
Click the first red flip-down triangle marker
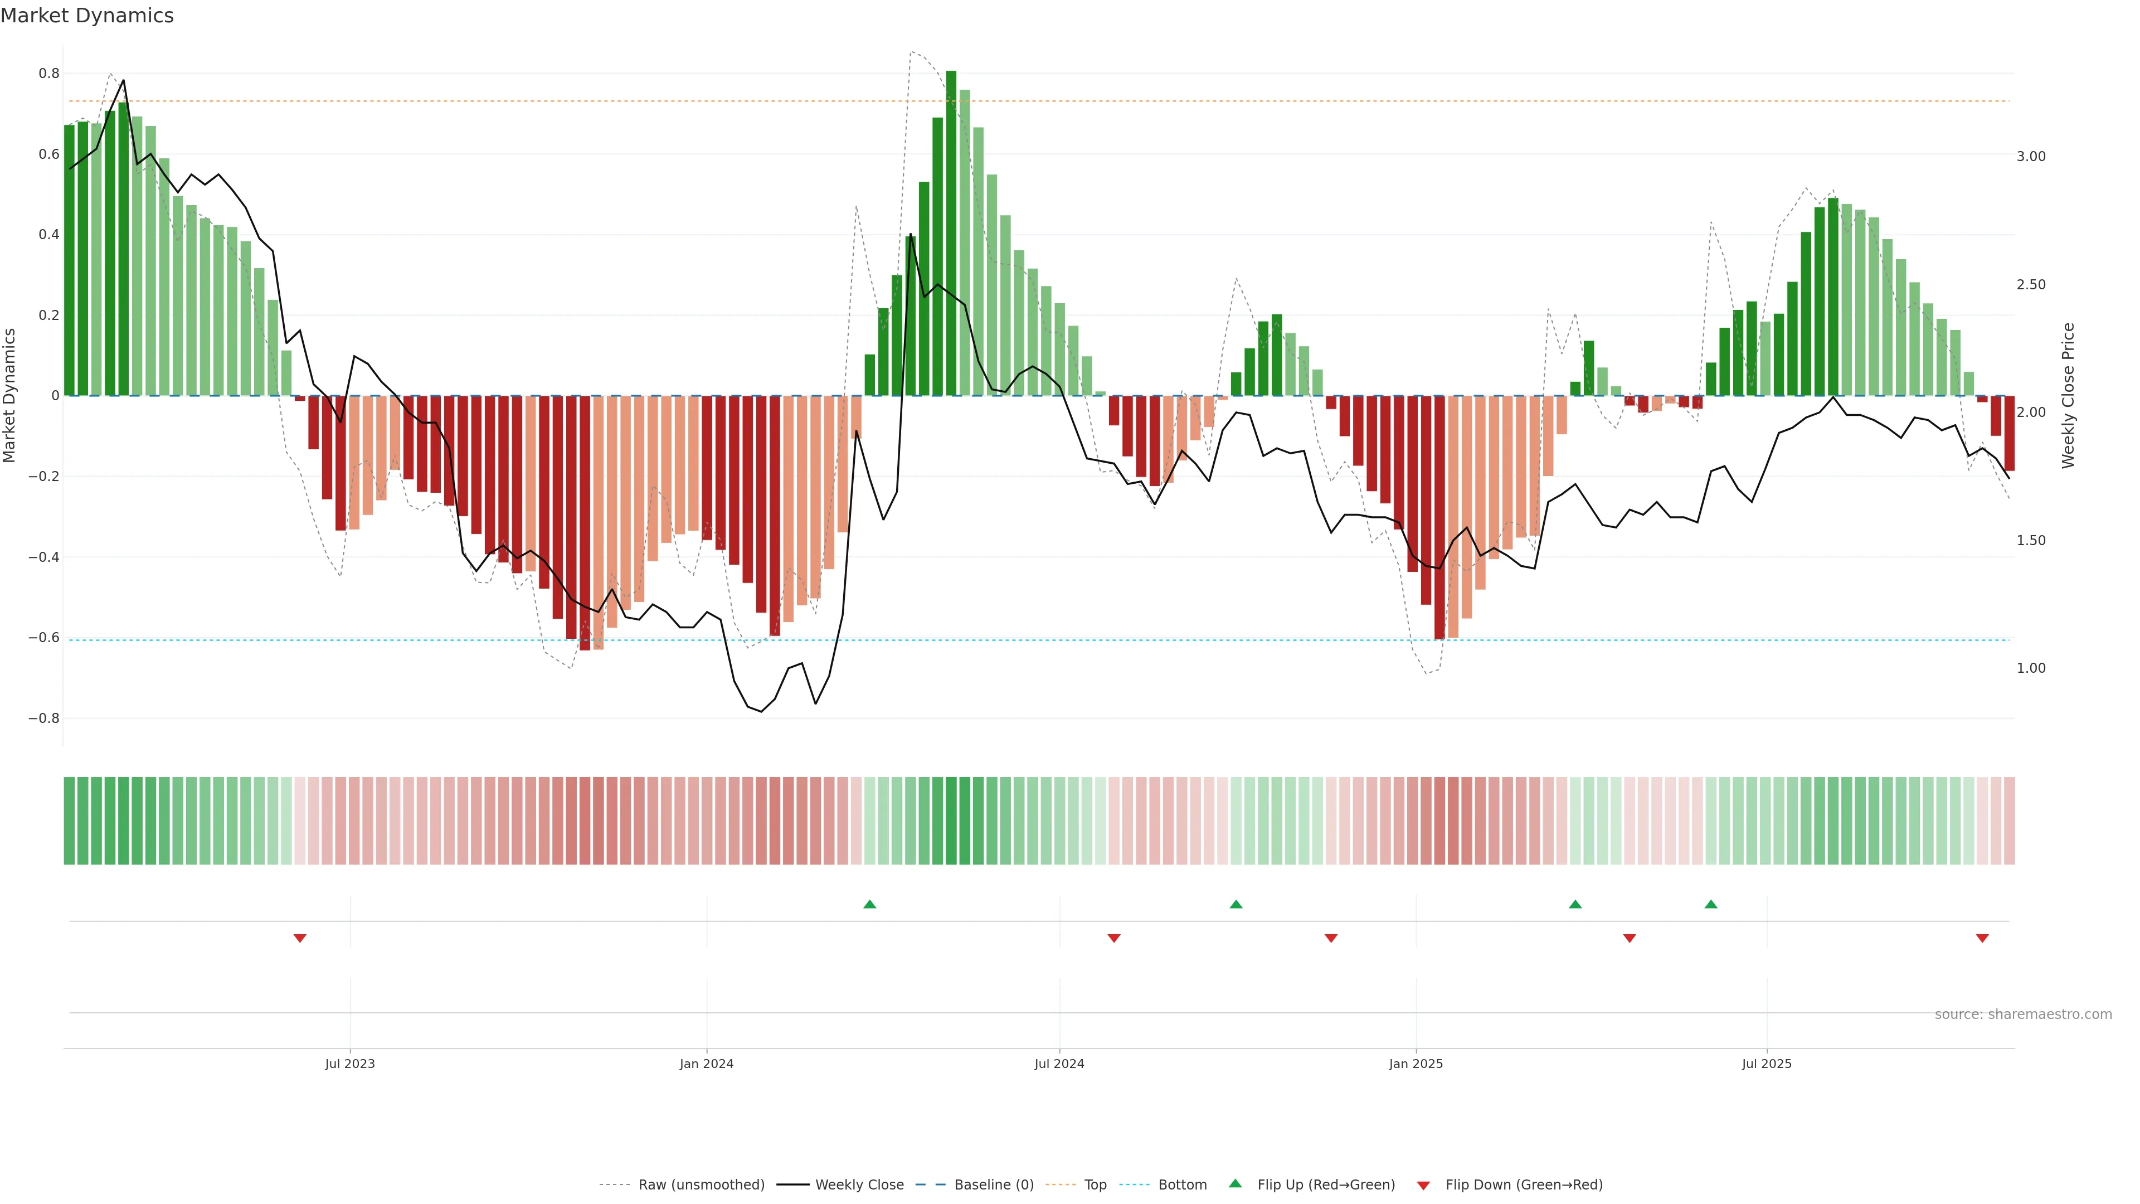300,938
